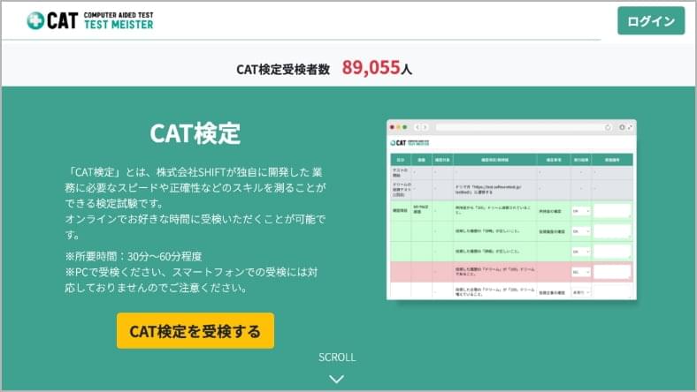Click the small CAT logo inside the mockup page

click(400, 142)
